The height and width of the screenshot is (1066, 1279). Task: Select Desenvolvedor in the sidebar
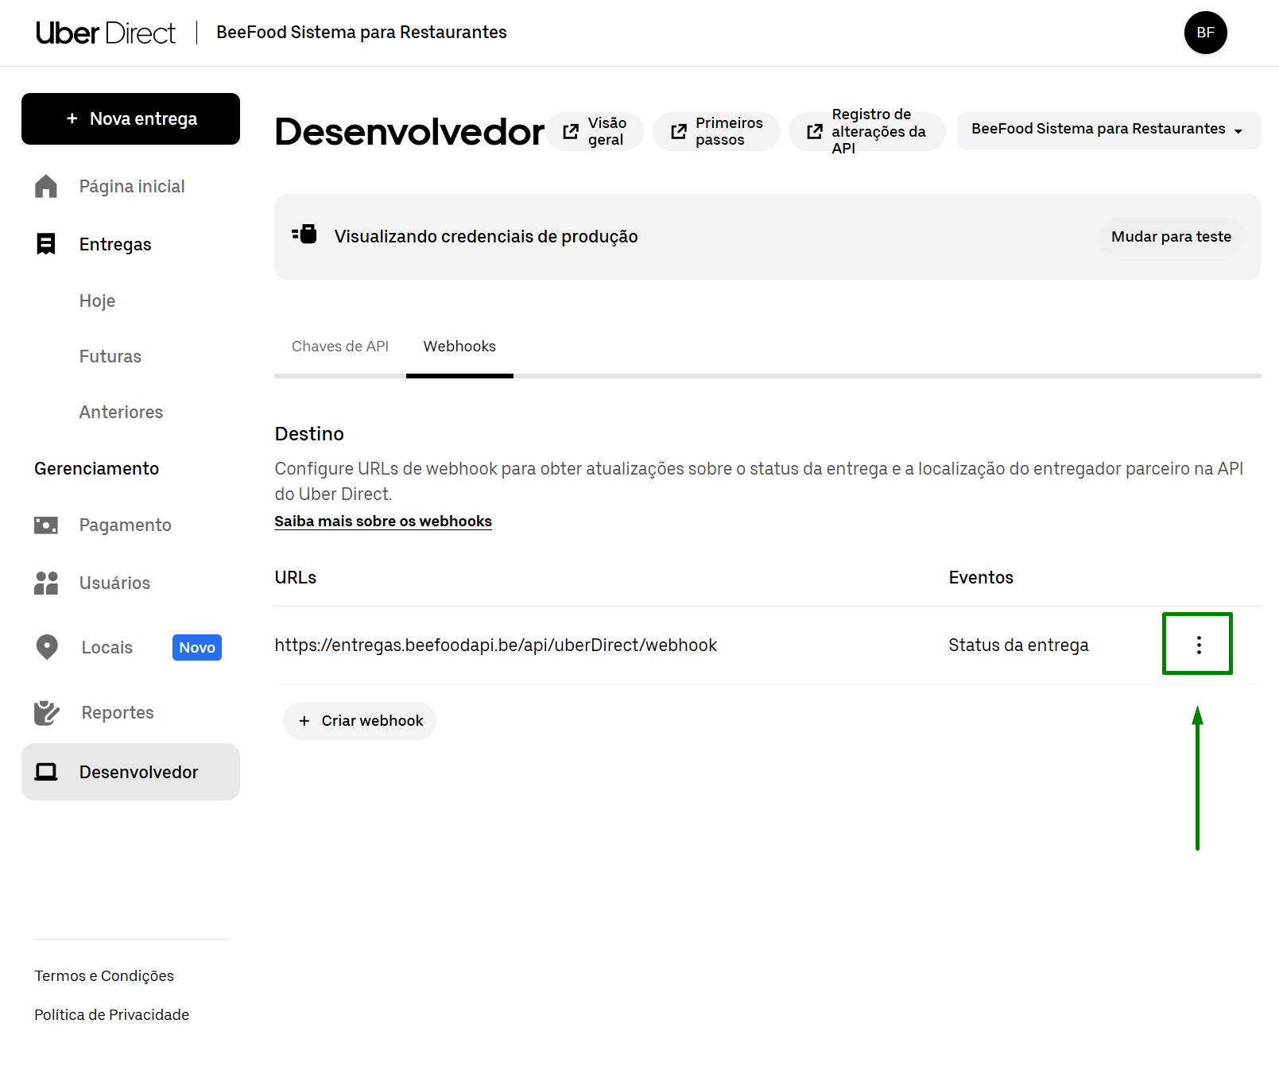(130, 772)
